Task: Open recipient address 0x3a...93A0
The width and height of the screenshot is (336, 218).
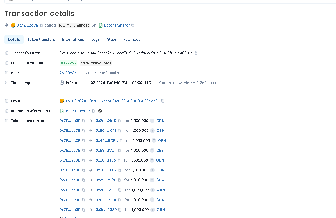Action: pos(106,210)
